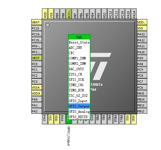This screenshot has height=150, width=161.
Task: Select pin PA15
Action: 128,14
